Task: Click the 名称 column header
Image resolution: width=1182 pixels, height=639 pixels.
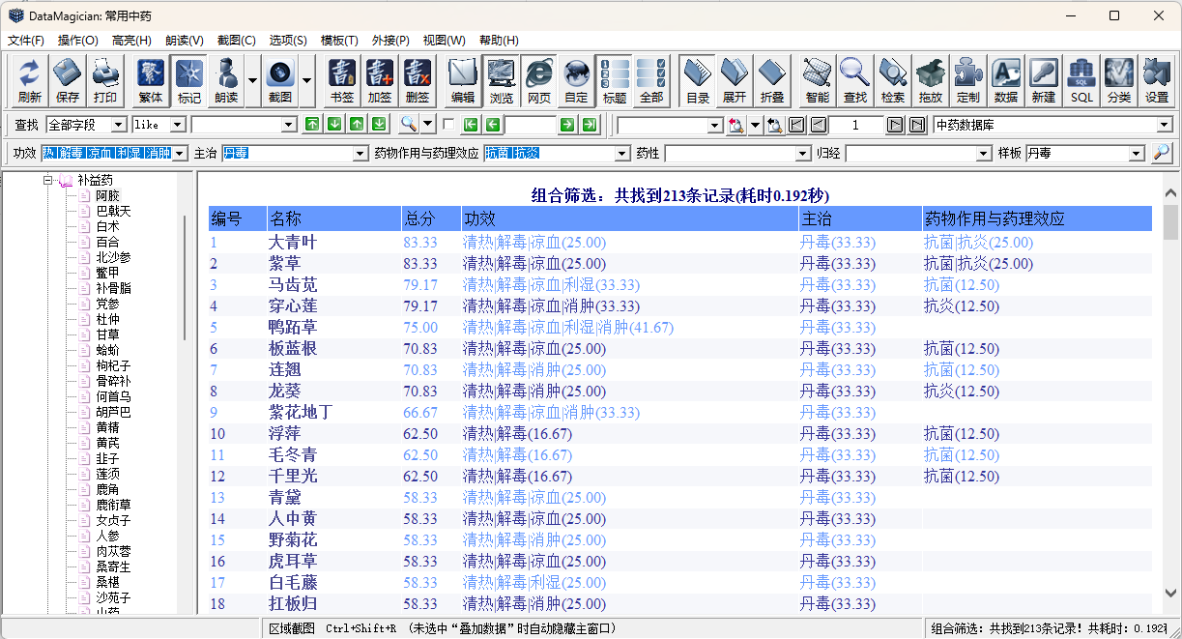Action: [x=334, y=218]
